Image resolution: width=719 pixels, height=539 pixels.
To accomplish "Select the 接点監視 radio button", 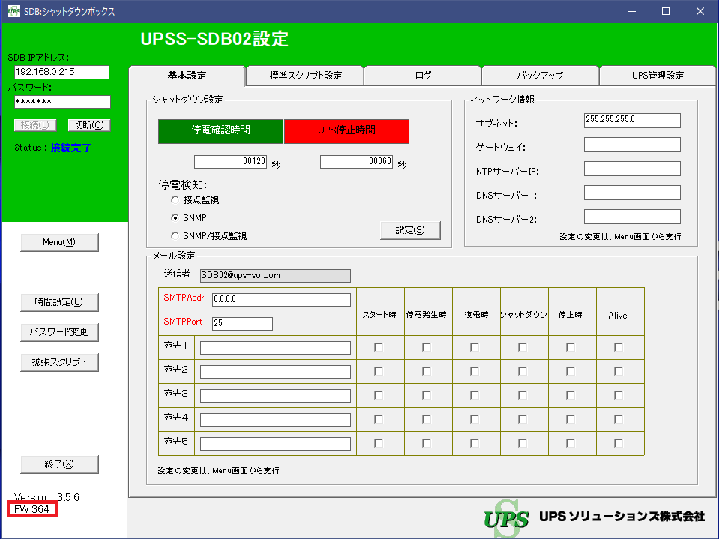I will 175,200.
